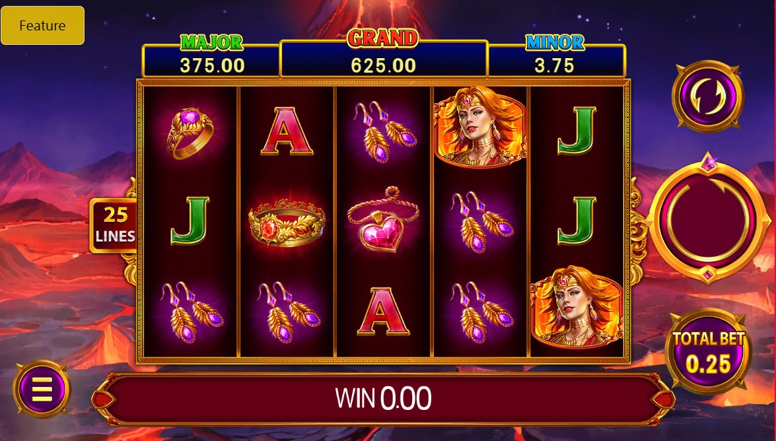Toggle the autospin arrows button

pos(708,96)
